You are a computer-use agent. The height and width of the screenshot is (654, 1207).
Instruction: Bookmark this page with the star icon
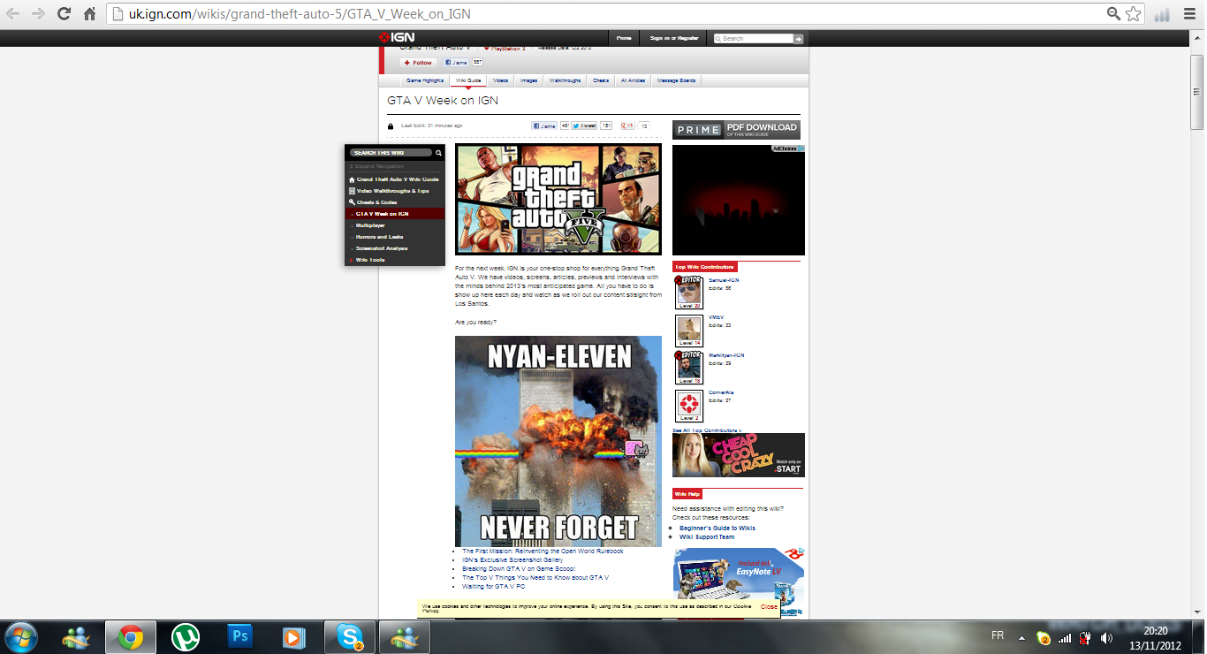pos(1134,14)
